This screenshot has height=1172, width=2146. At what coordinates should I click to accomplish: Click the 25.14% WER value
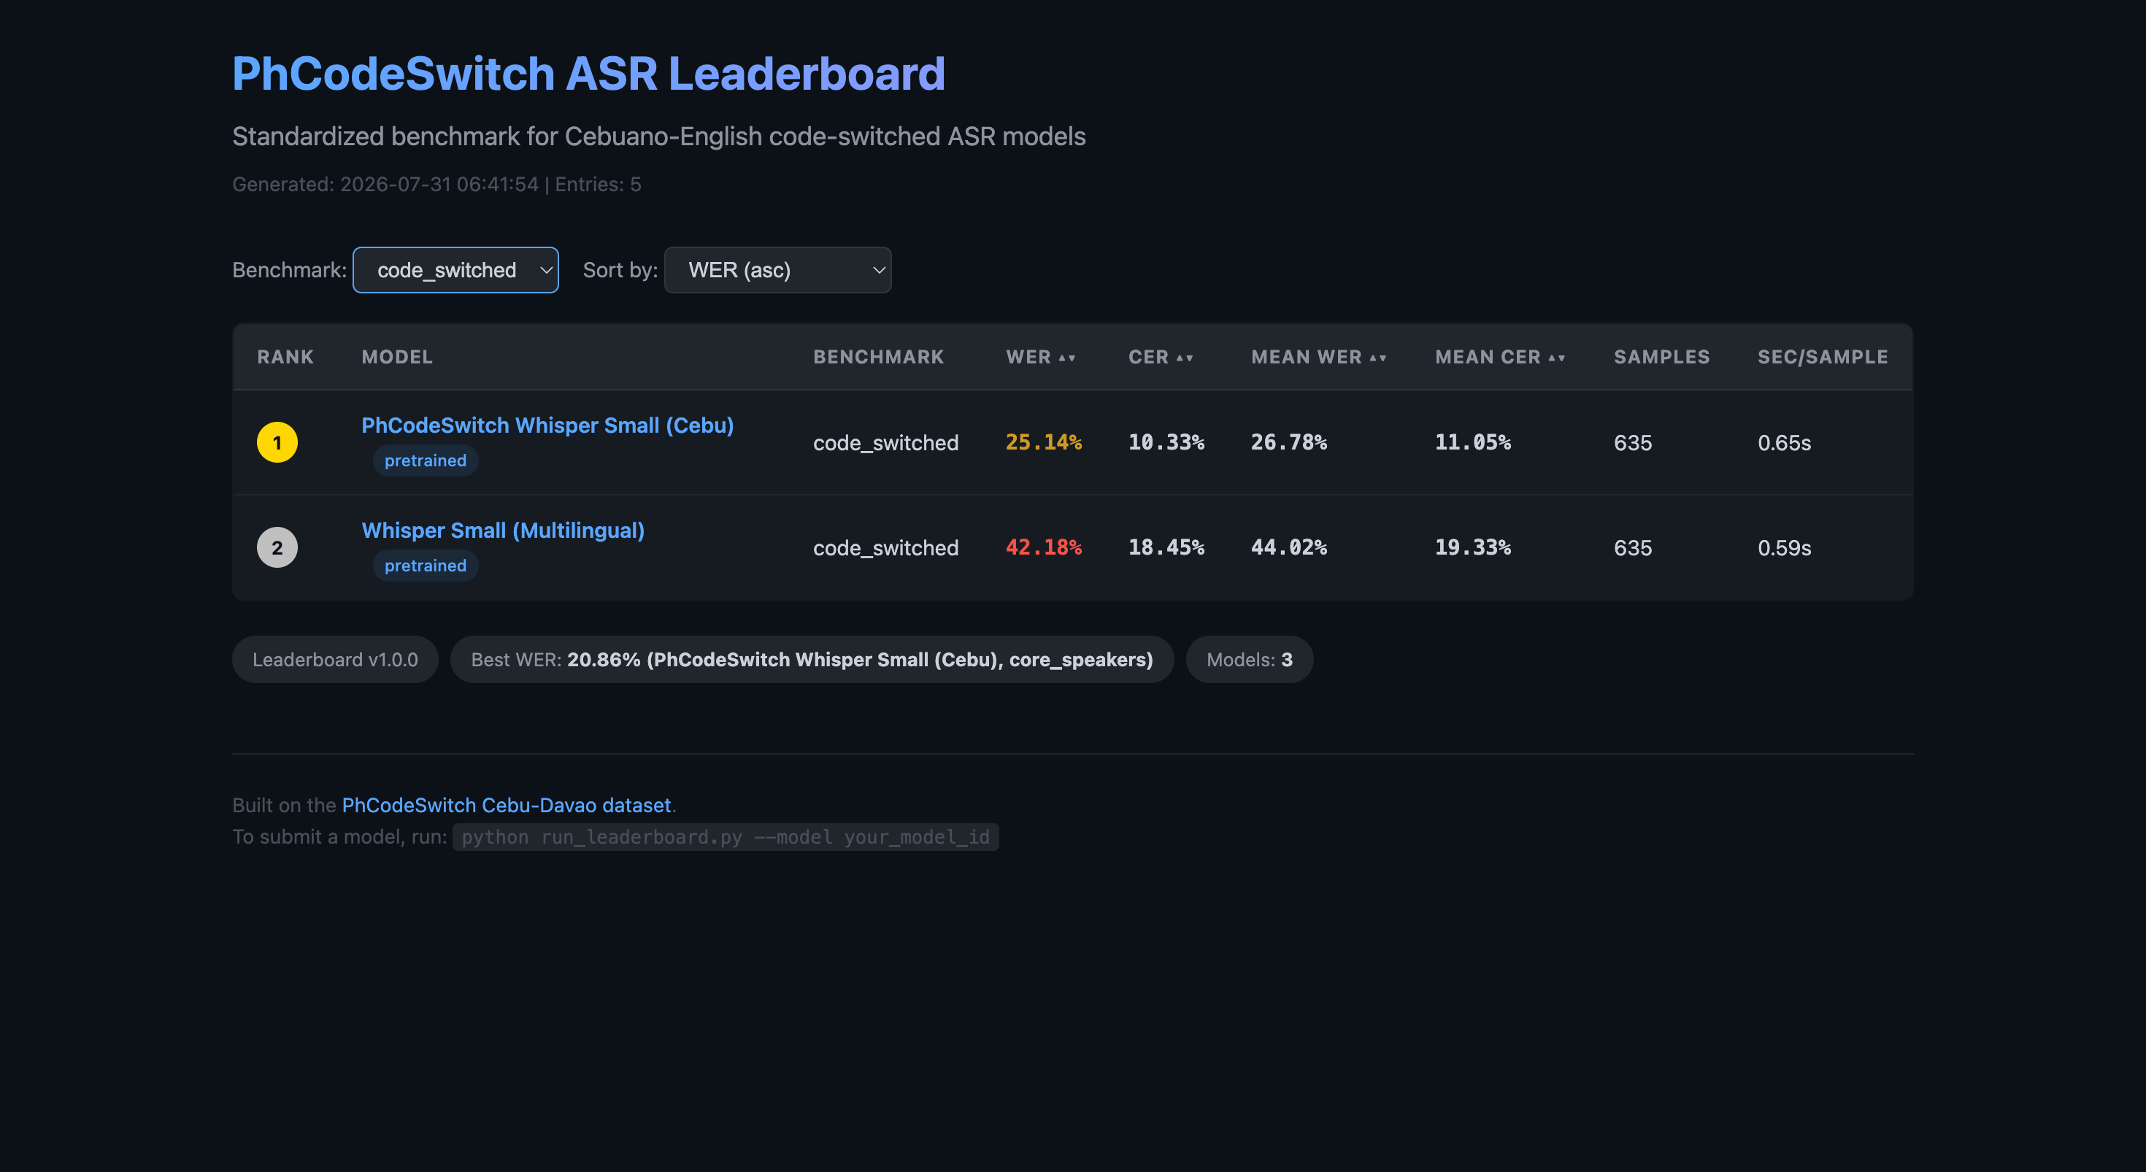click(1044, 442)
